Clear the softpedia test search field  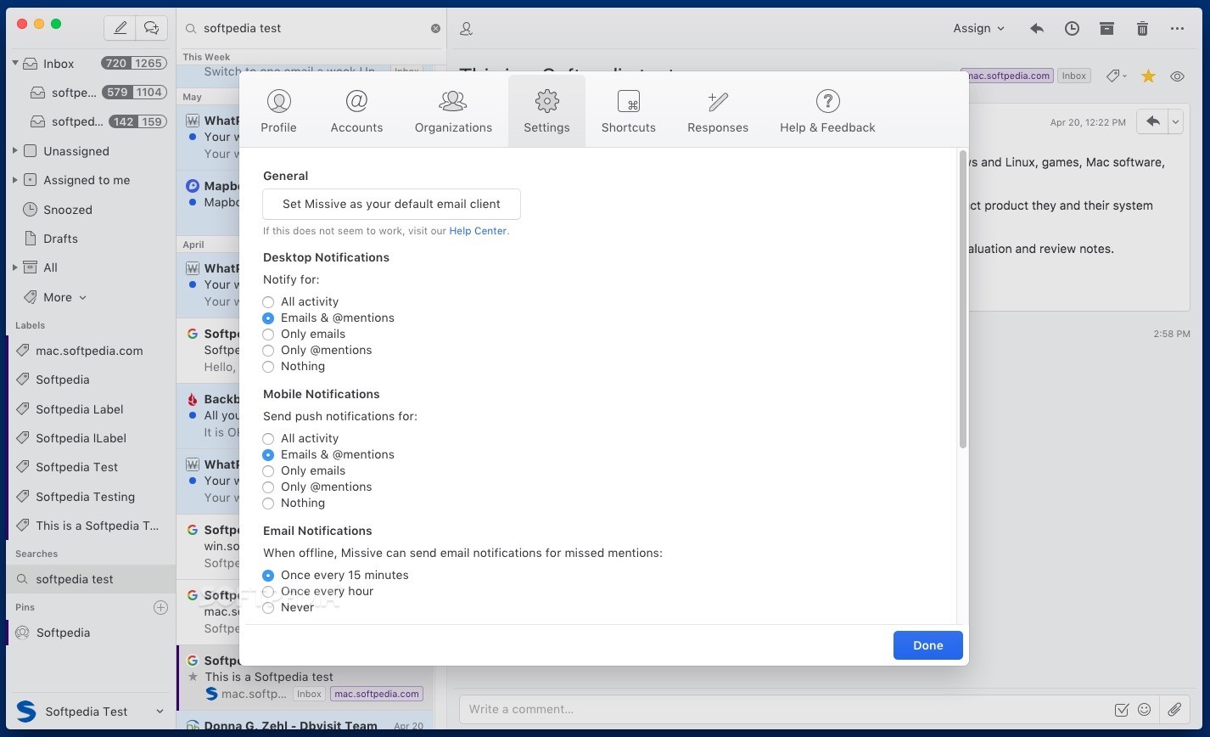435,28
